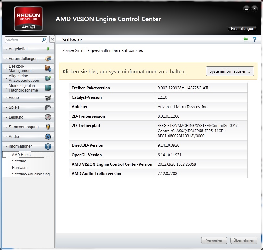Click the Video camcorder icon

[x=48, y=98]
